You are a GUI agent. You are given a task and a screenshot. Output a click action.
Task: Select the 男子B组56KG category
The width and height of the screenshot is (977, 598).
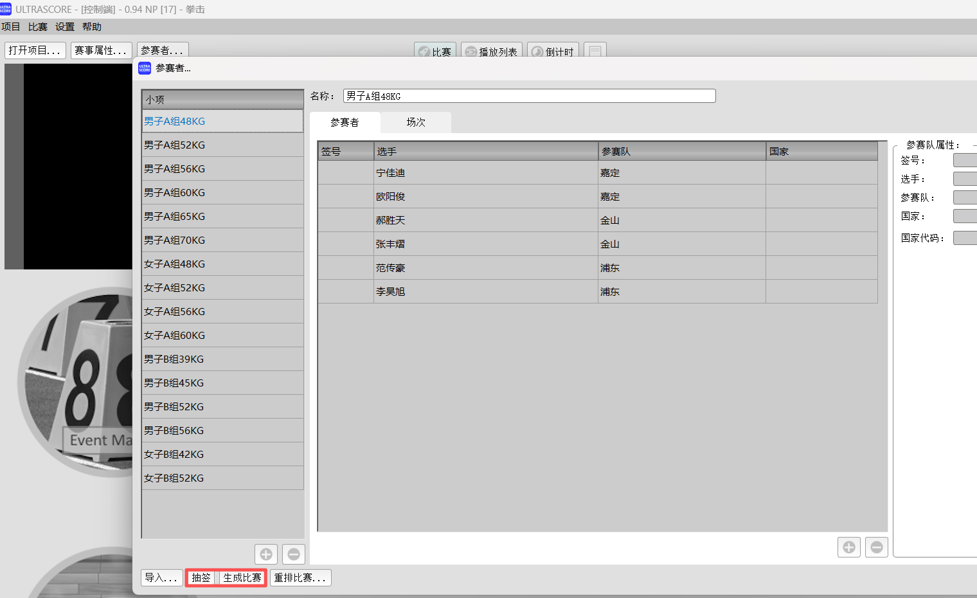point(175,430)
